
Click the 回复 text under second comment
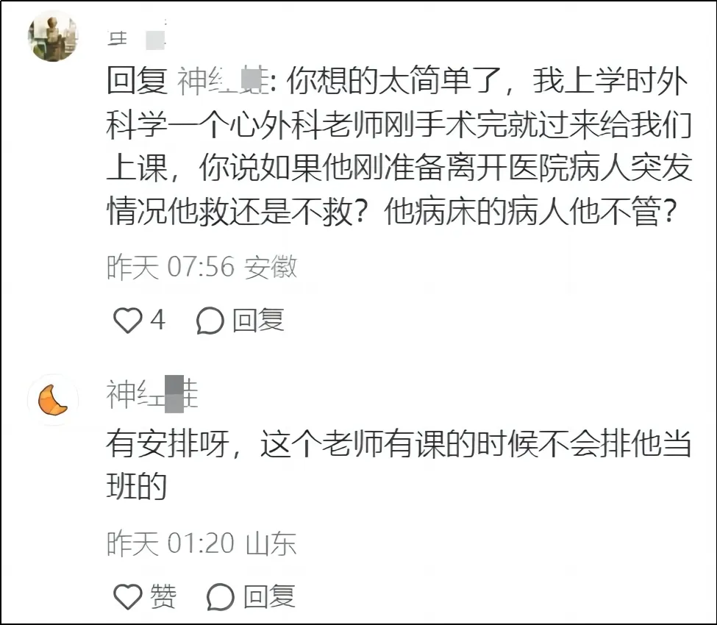(x=269, y=596)
